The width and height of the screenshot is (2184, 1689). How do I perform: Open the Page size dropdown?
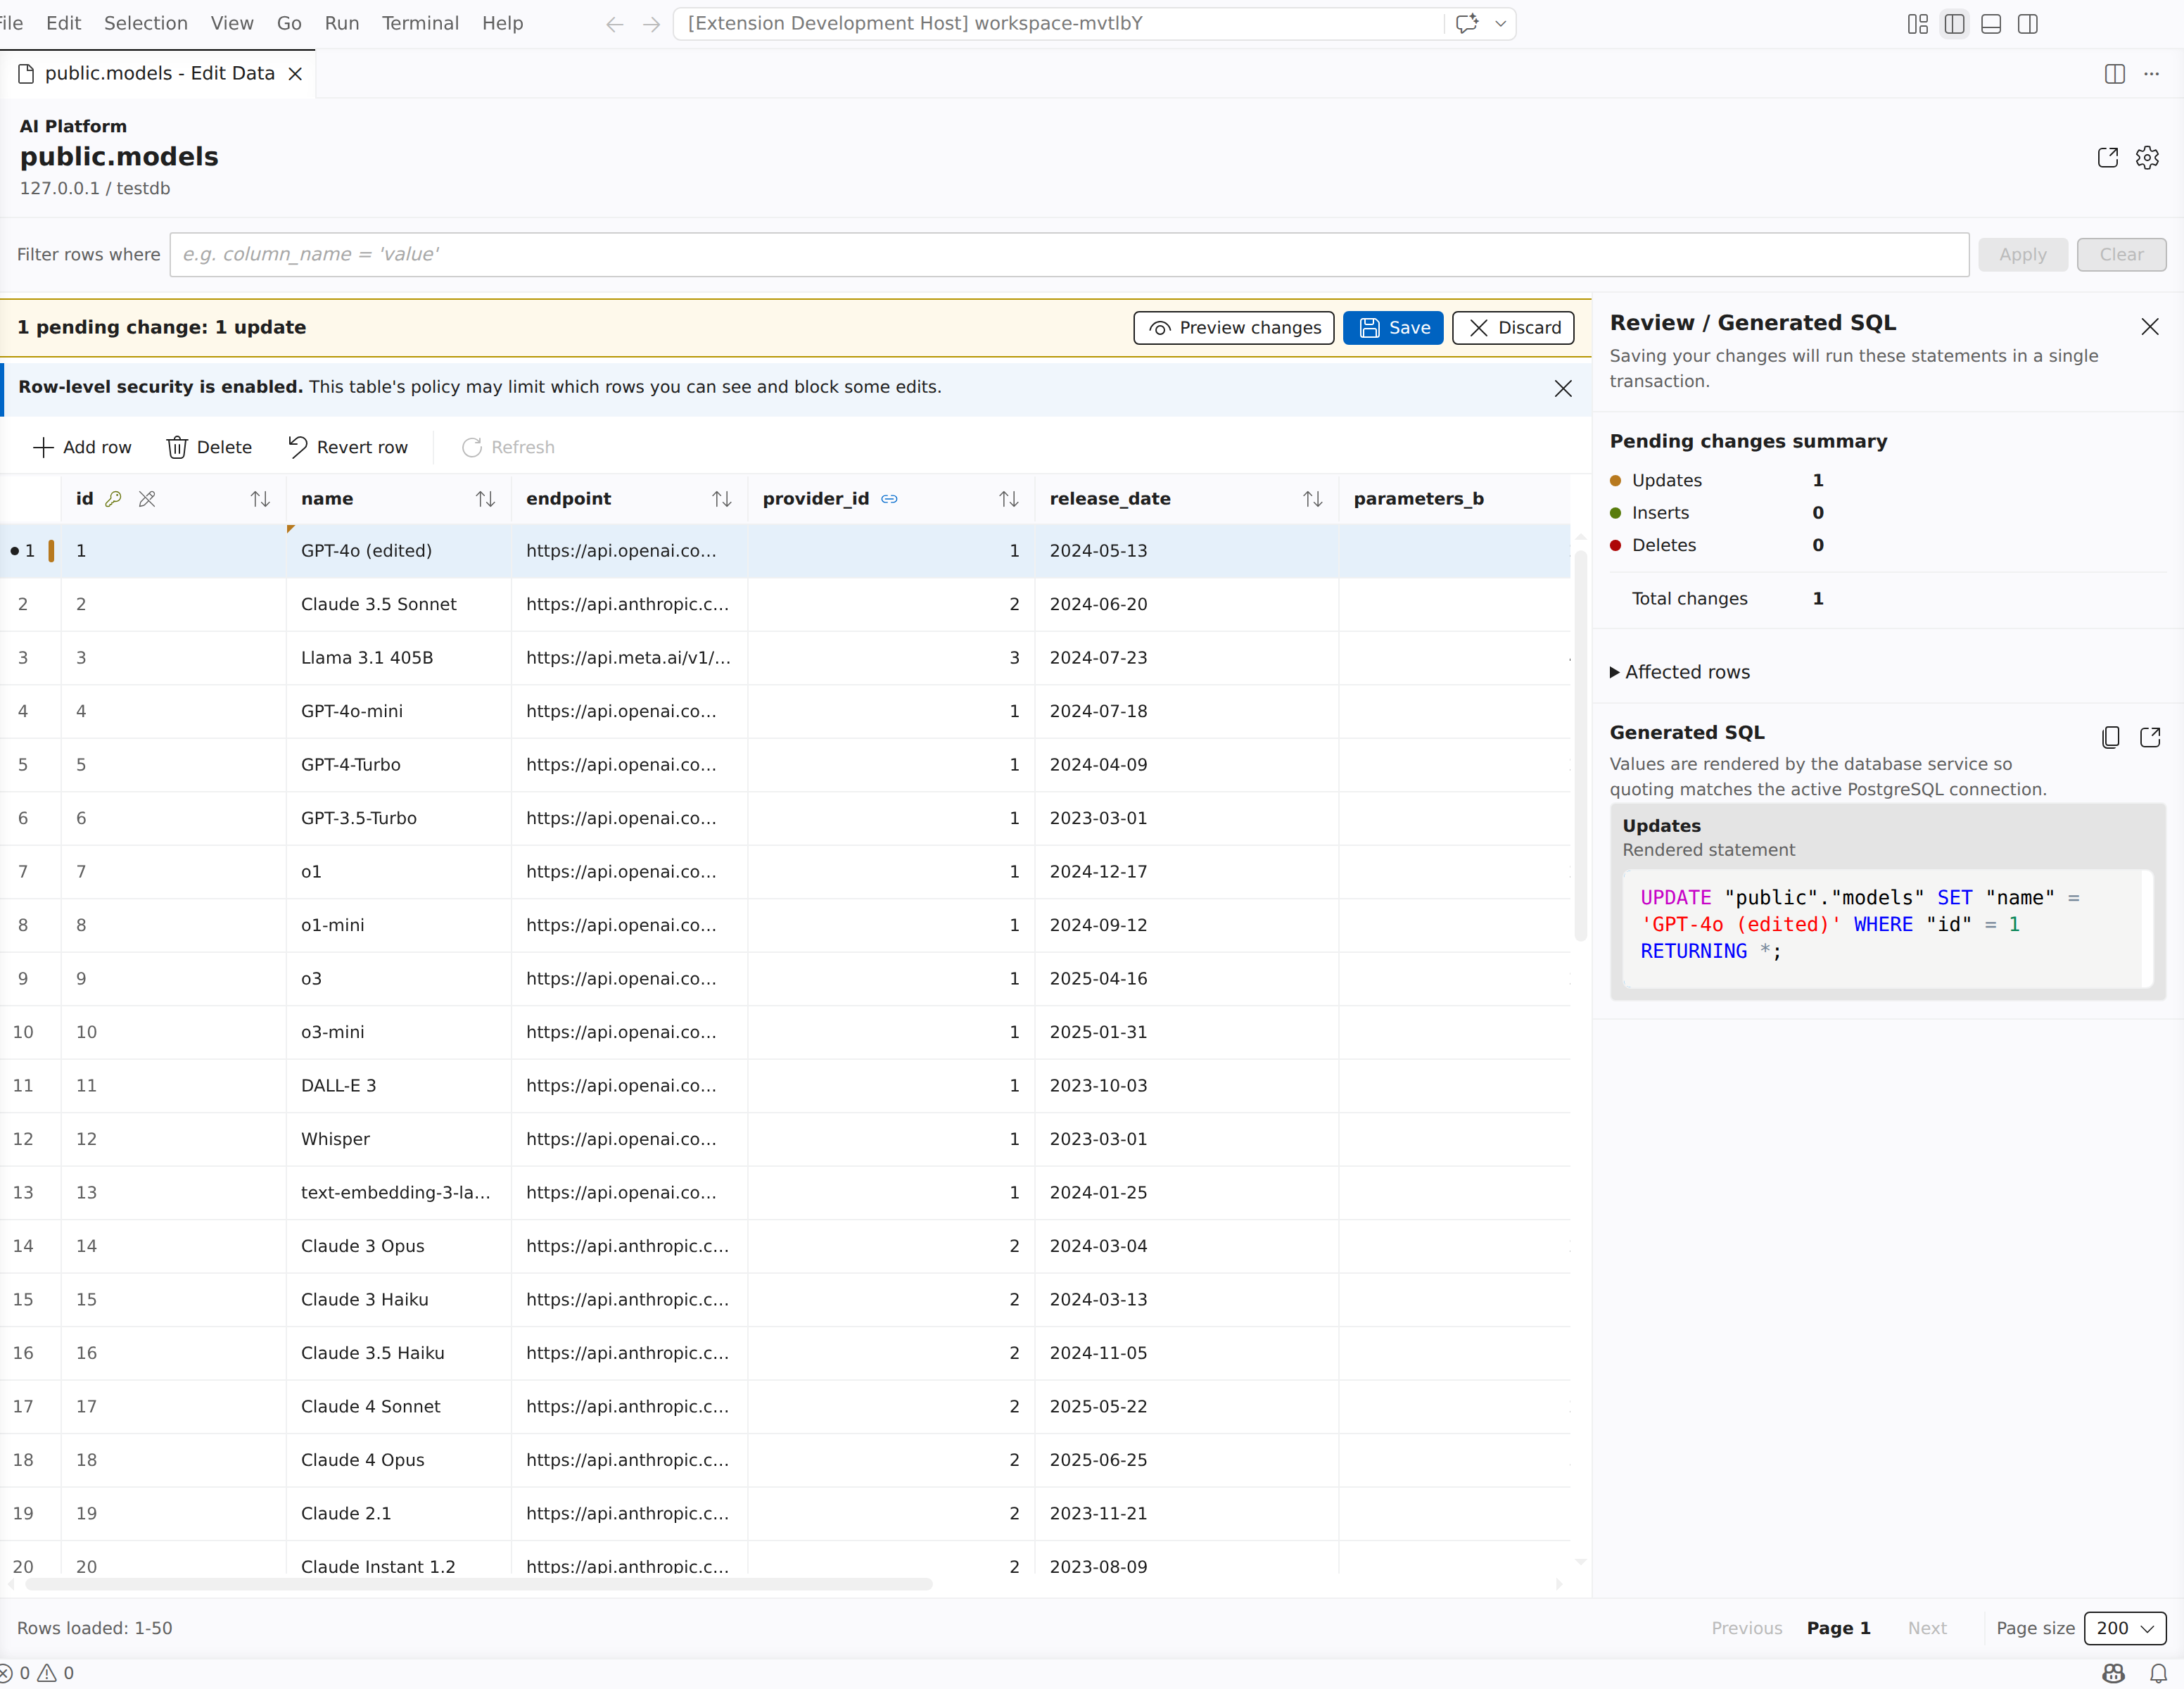click(x=2125, y=1628)
